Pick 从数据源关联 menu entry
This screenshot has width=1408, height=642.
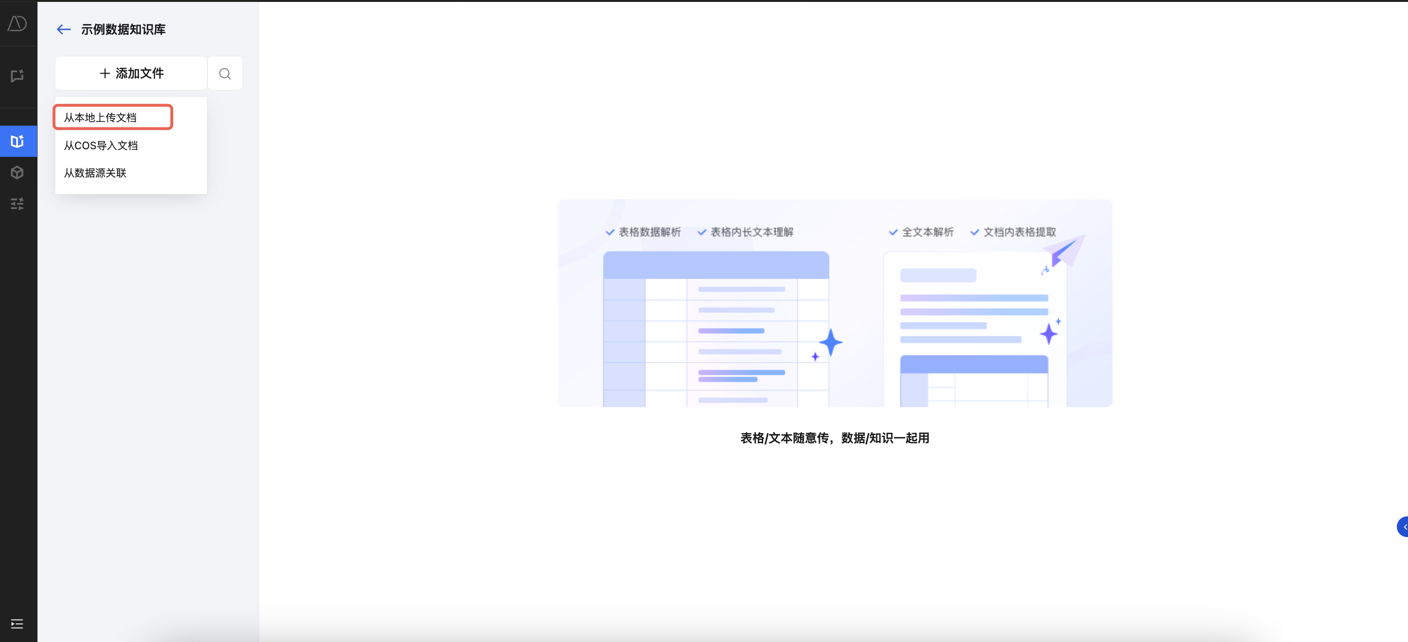pos(95,173)
